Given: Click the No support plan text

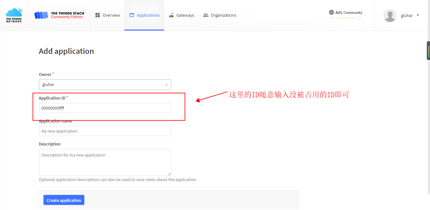Looking at the screenshot, I should coord(342,18).
